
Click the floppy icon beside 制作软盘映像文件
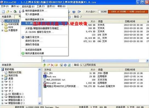(x=23, y=11)
